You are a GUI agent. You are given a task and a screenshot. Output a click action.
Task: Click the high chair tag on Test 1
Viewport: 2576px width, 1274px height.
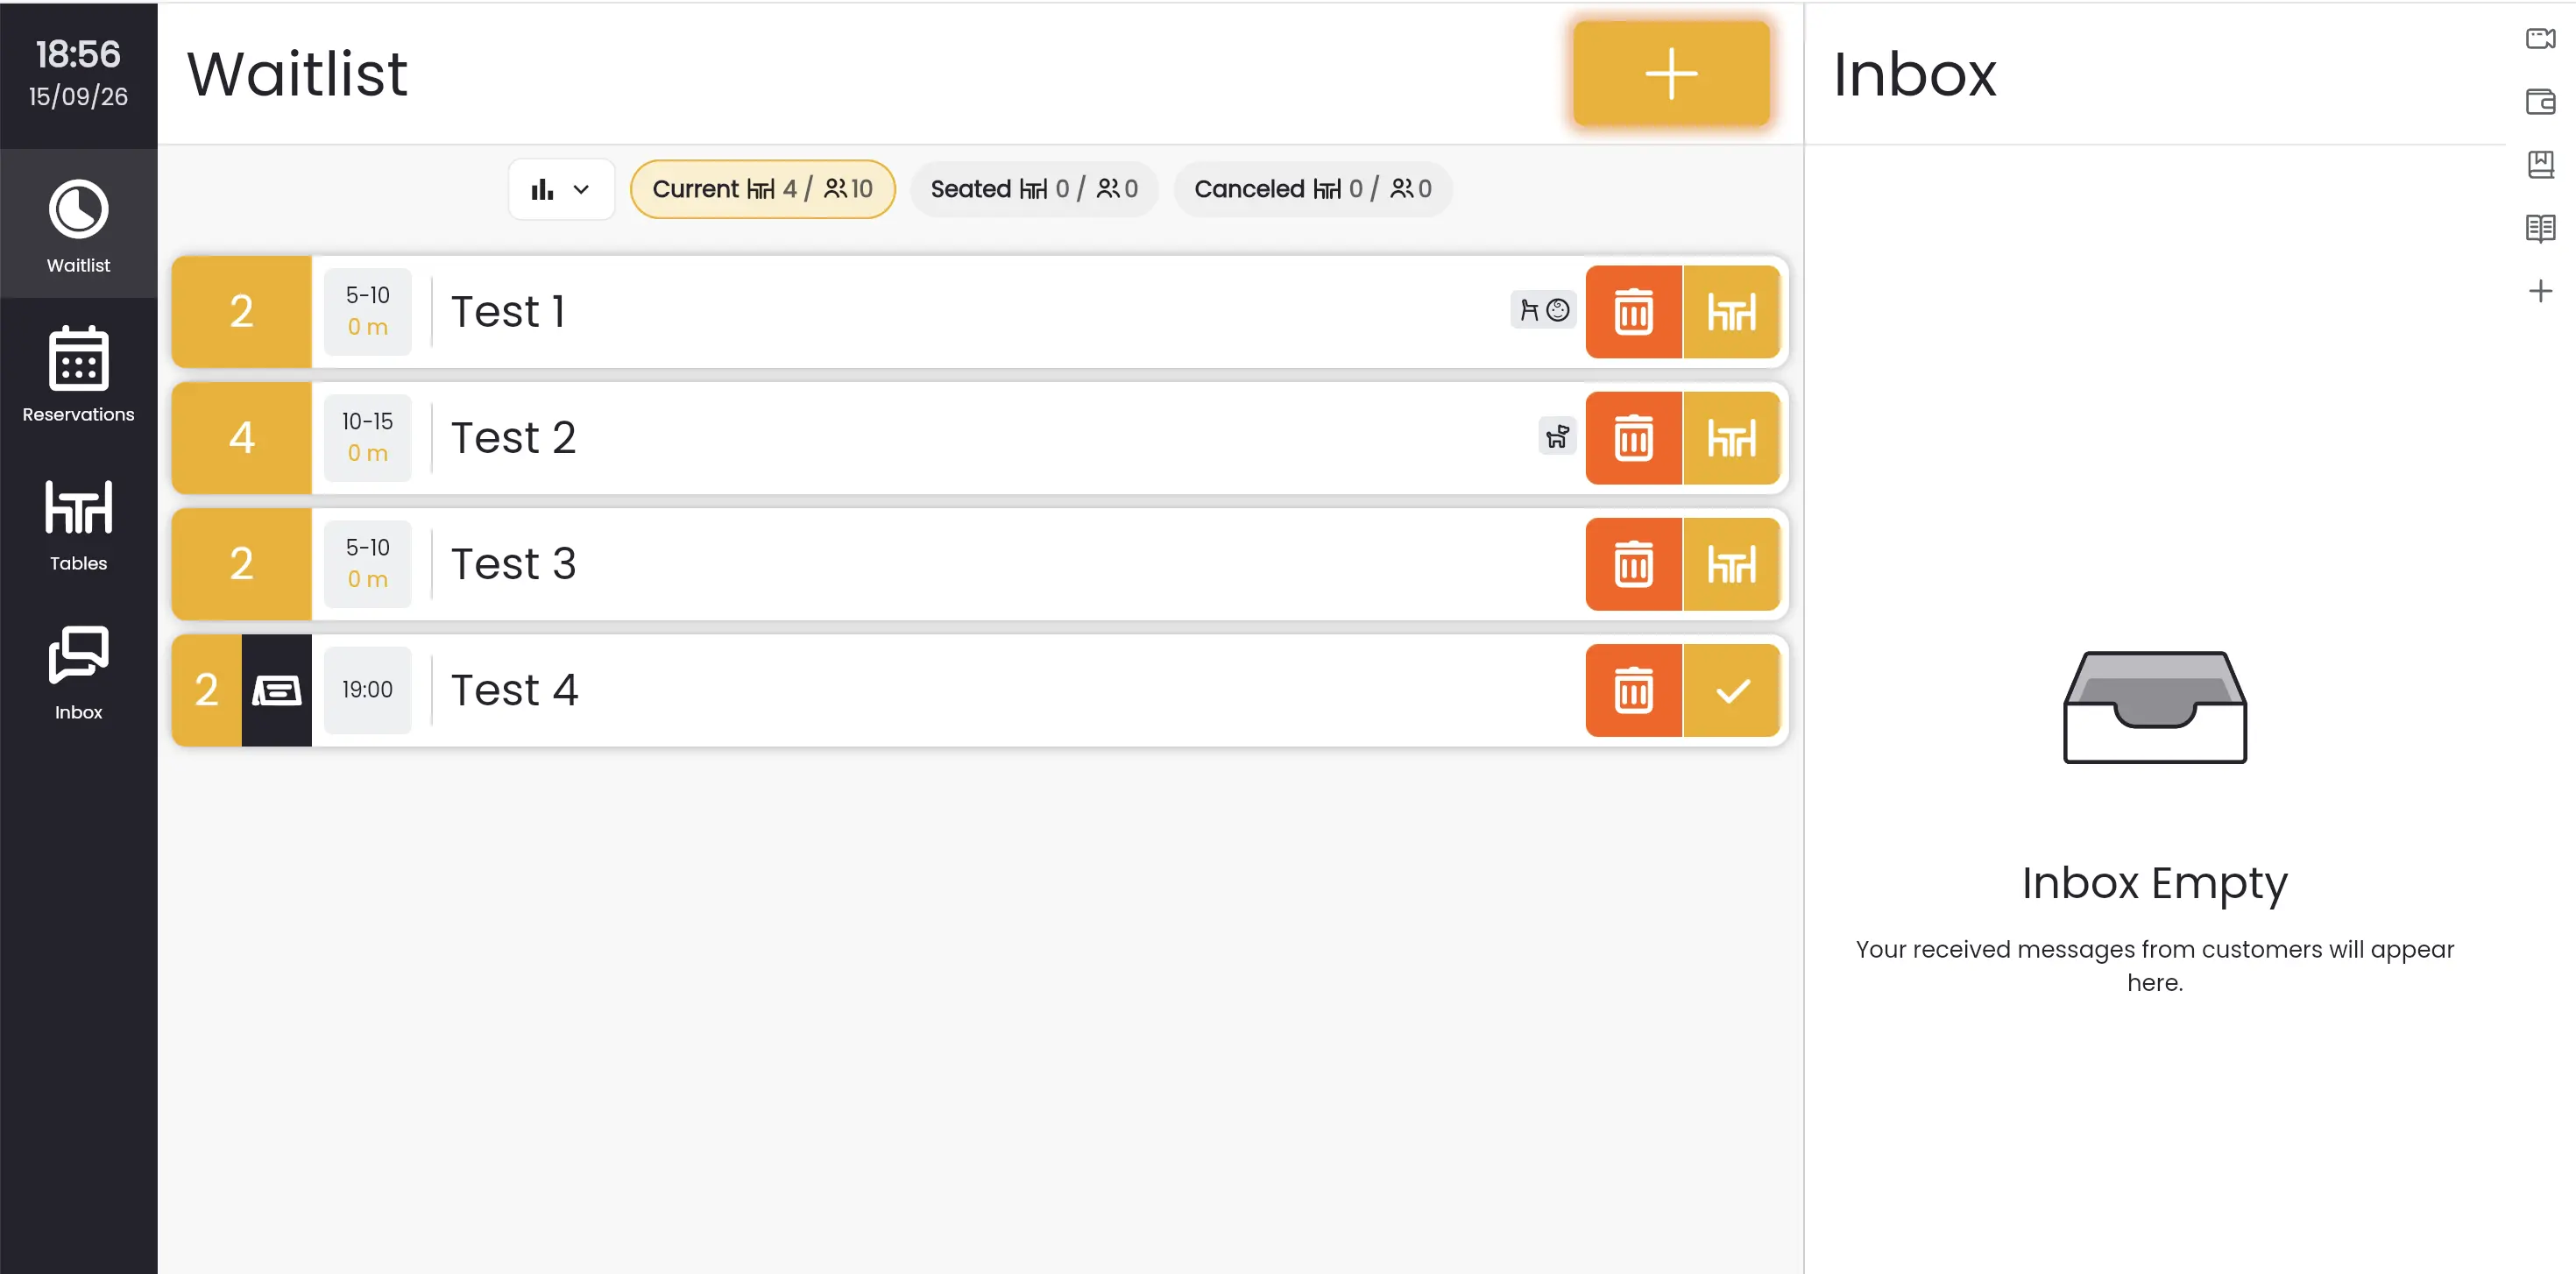click(x=1529, y=311)
